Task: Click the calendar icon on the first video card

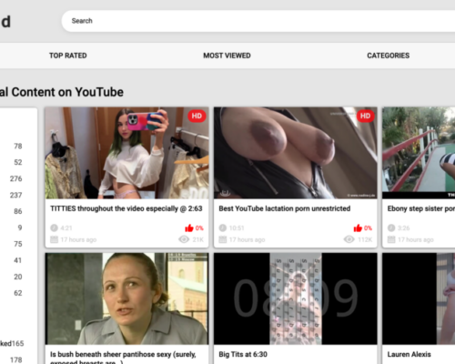Action: coord(54,239)
